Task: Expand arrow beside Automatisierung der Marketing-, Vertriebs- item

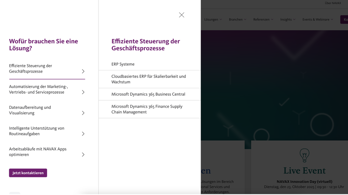Action: click(x=83, y=92)
